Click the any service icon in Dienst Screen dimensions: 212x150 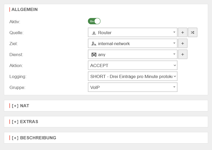tap(94, 55)
